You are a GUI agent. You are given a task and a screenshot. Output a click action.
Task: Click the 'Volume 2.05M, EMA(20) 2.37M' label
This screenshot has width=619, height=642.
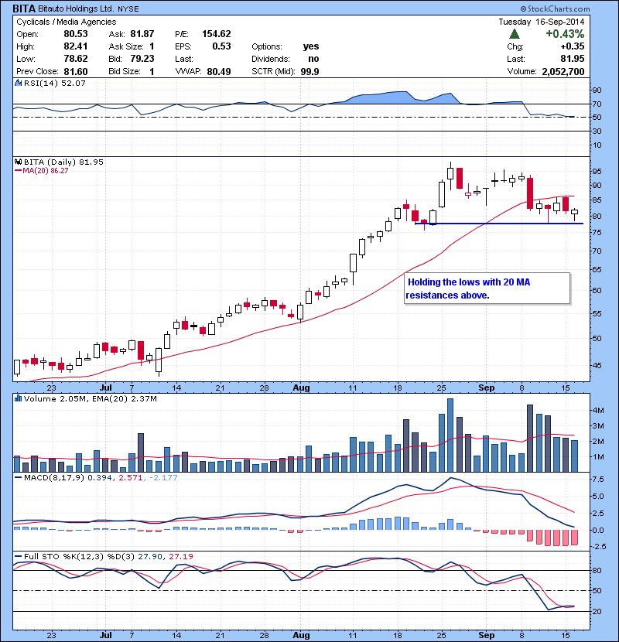point(90,398)
